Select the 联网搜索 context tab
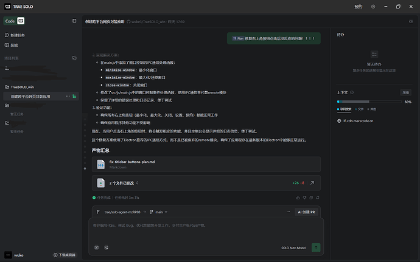This screenshot has height=262, width=420. click(x=344, y=109)
